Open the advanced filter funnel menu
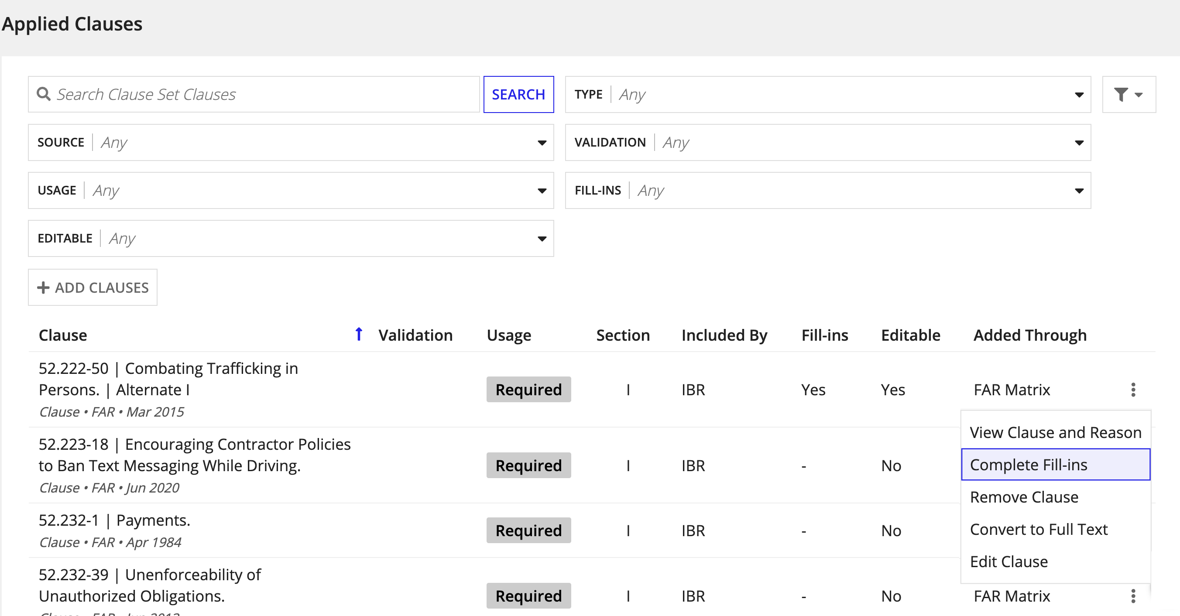Screen dimensions: 1180x616 pos(1129,94)
